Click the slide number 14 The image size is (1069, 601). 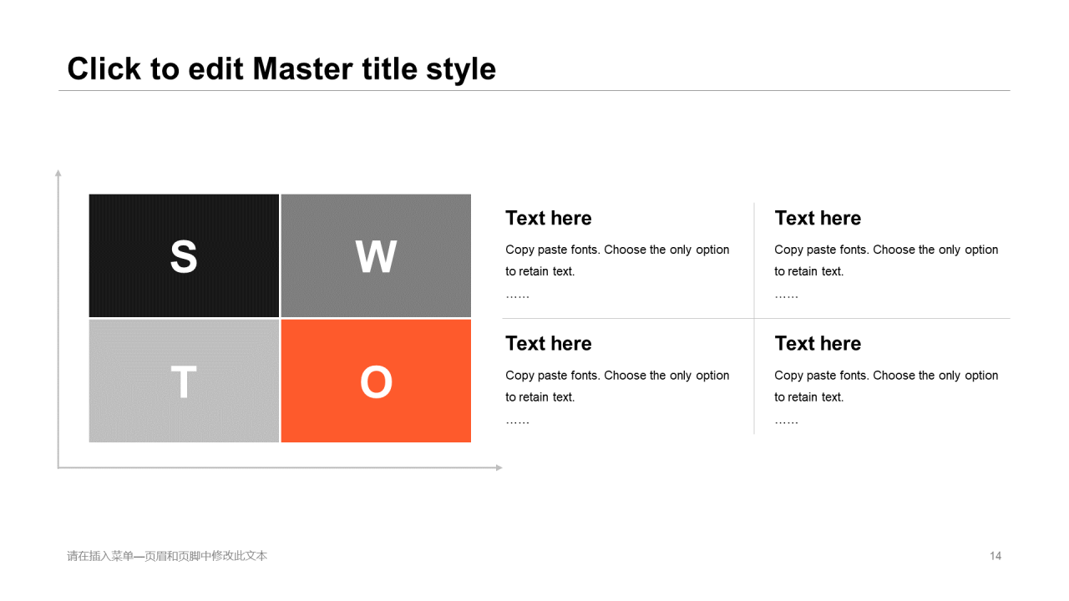(996, 556)
